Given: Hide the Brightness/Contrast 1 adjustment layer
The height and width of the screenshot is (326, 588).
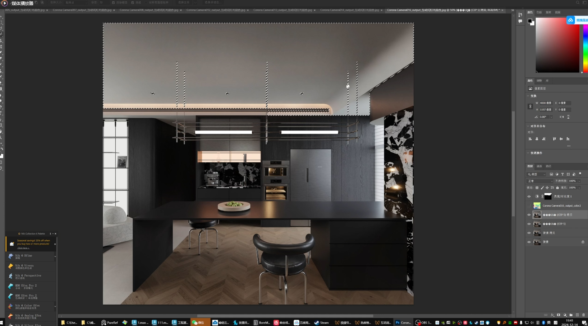Looking at the screenshot, I should (529, 197).
